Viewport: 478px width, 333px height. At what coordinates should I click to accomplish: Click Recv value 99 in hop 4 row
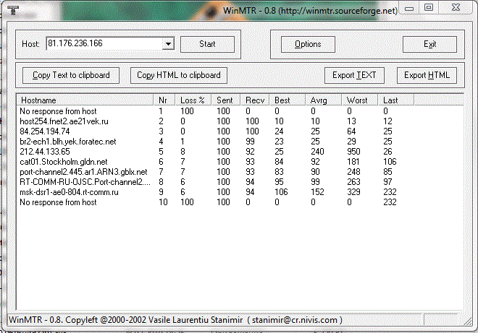click(x=251, y=142)
